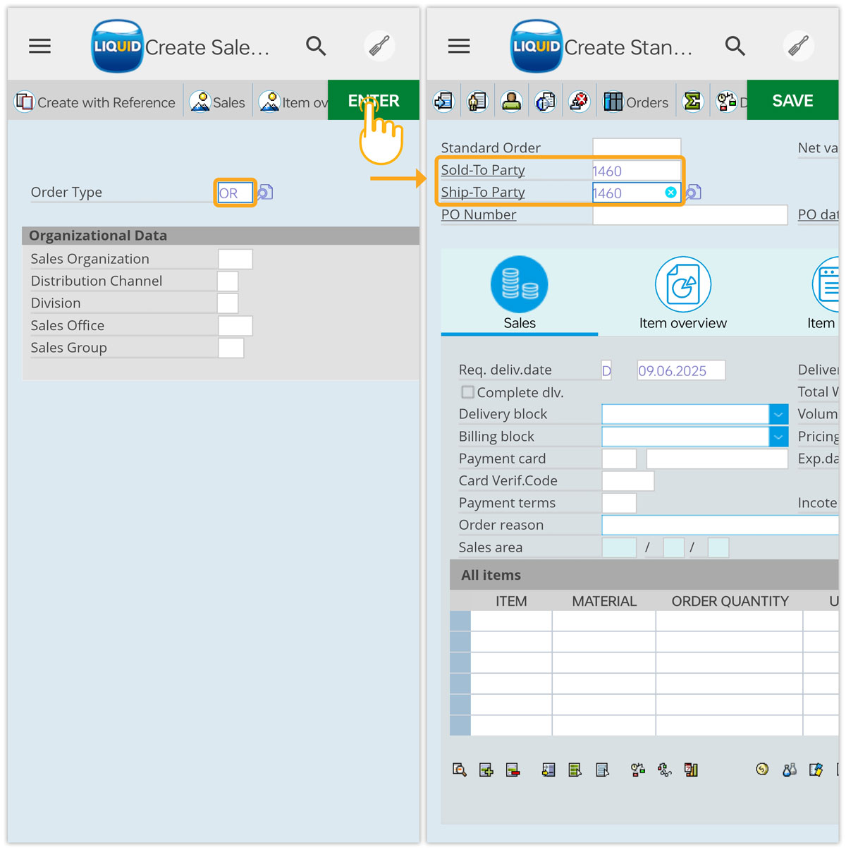Click the gold coin icon below table
Image resolution: width=846 pixels, height=850 pixels.
pyautogui.click(x=762, y=769)
